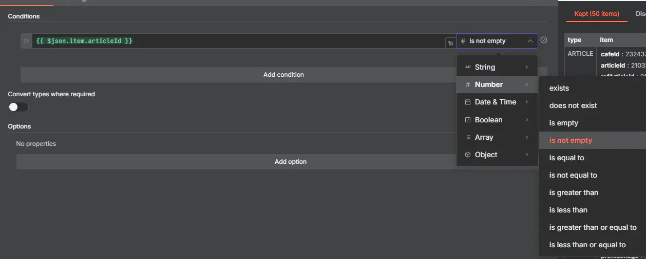Click the Array list icon
This screenshot has height=259, width=646.
[467, 137]
